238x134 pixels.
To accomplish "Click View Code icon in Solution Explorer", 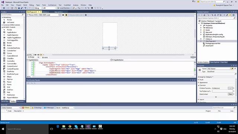I will [x=224, y=15].
